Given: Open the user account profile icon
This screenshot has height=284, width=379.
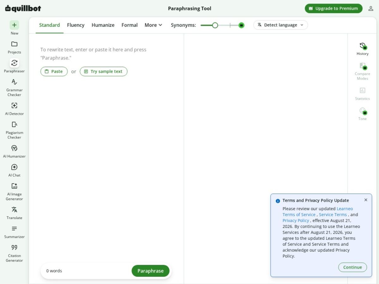Looking at the screenshot, I should point(371,9).
